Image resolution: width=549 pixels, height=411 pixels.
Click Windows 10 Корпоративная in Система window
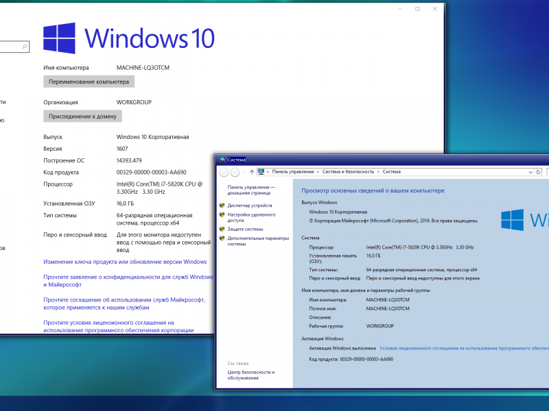click(x=338, y=212)
